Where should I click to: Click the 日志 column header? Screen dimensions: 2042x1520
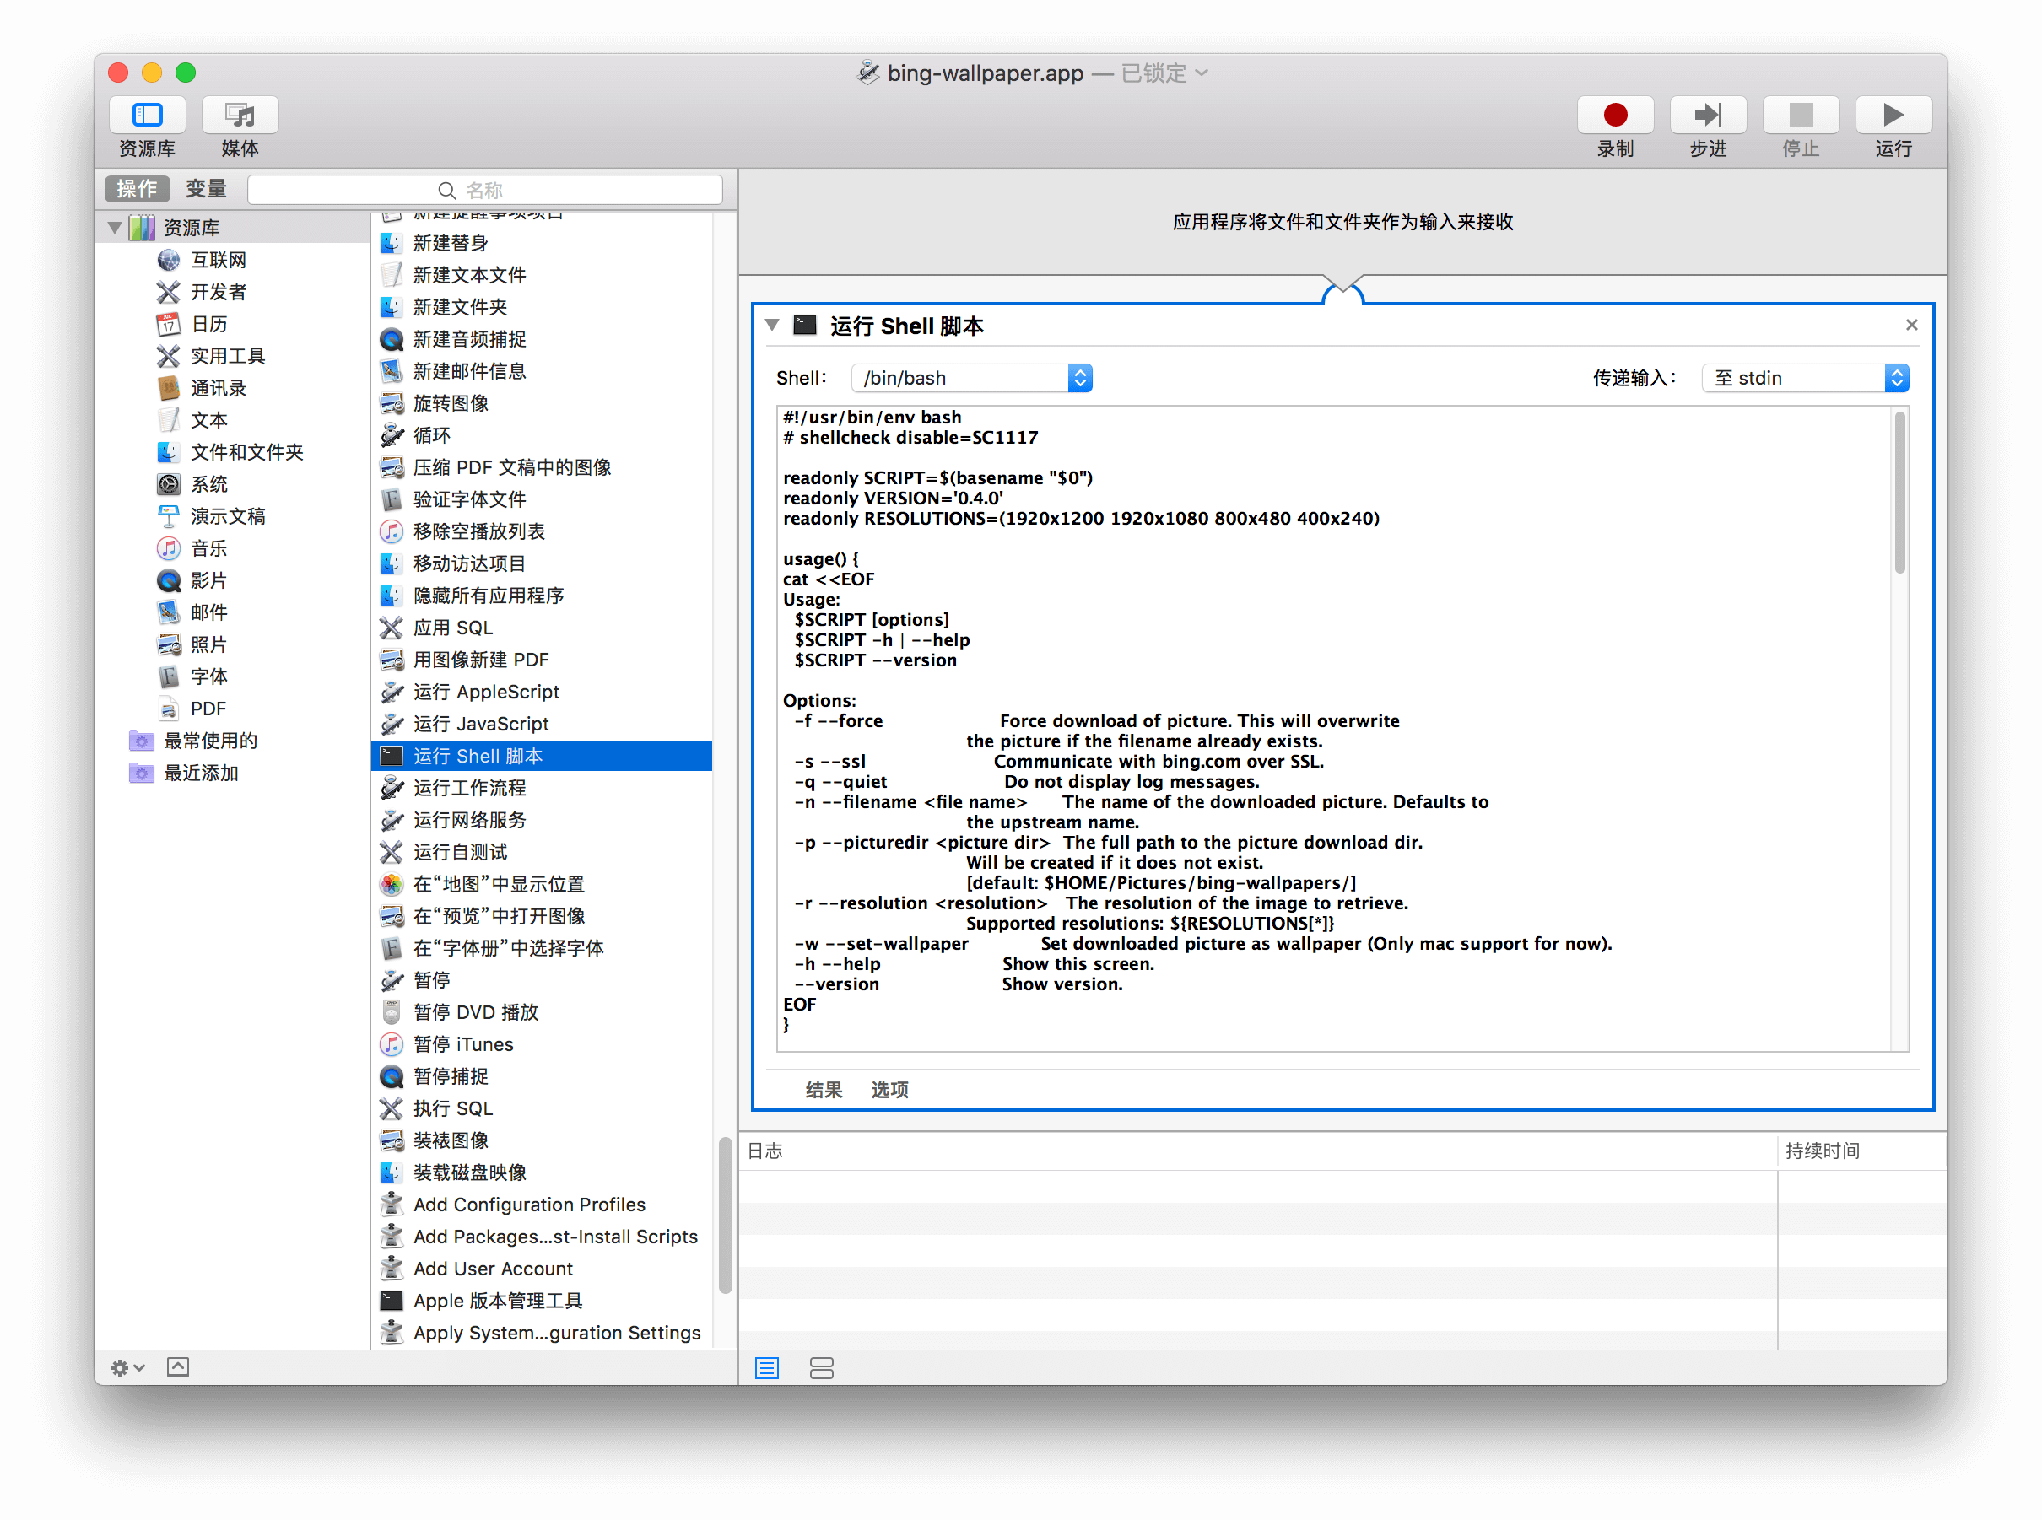1258,1151
